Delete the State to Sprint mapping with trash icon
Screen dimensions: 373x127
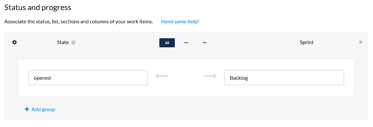pyautogui.click(x=361, y=42)
